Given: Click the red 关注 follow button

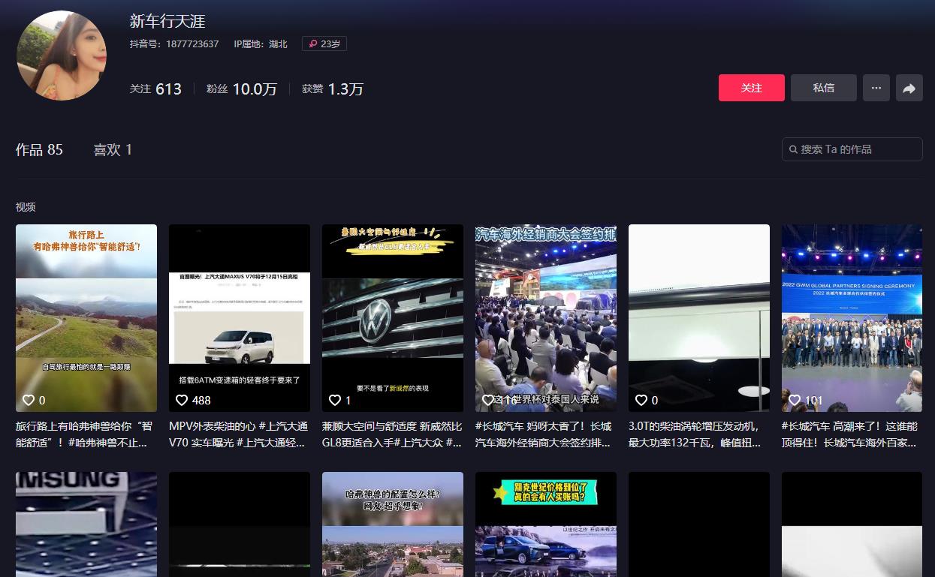Looking at the screenshot, I should tap(751, 88).
